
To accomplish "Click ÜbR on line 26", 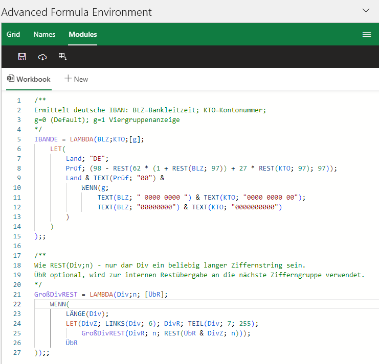I will [72, 343].
